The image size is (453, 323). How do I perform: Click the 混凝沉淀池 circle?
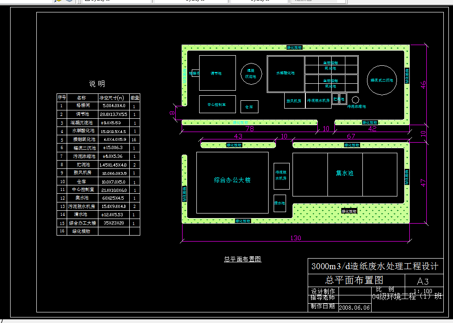point(251,74)
